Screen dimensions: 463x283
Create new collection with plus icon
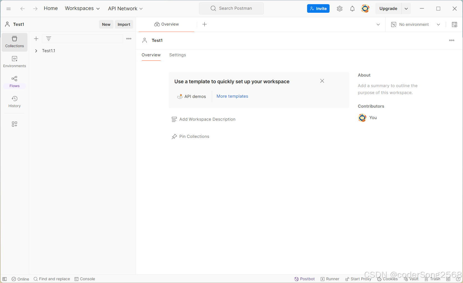[36, 39]
